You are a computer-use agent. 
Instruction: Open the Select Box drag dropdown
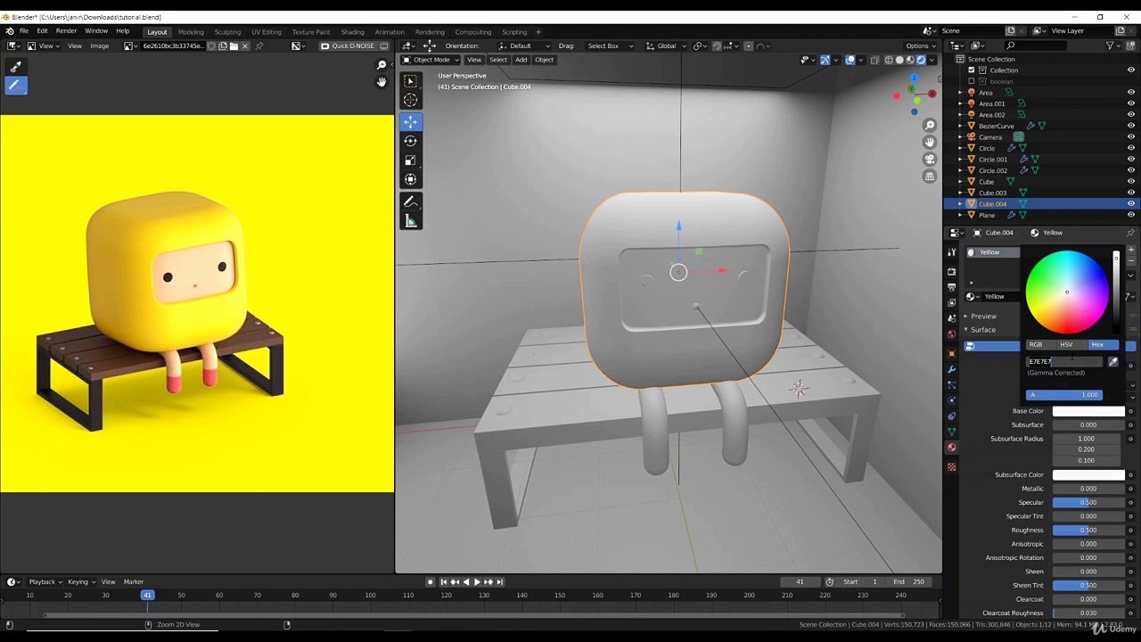point(610,45)
